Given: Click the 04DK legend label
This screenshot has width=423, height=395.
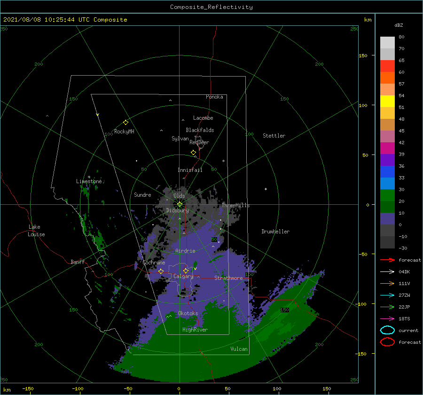Looking at the screenshot, I should 404,271.
